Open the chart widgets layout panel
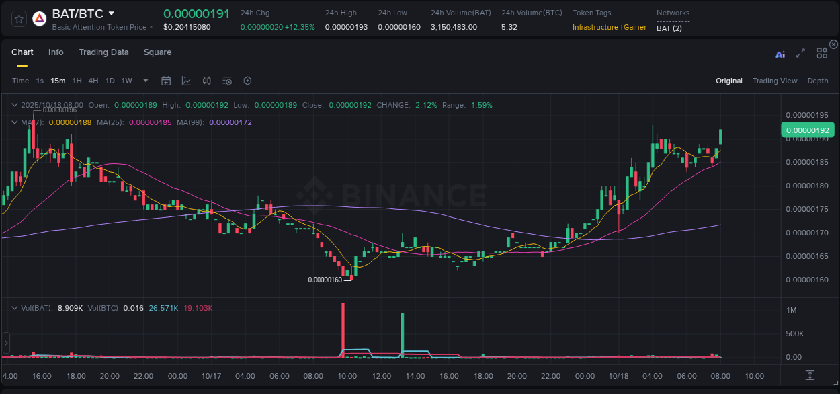840x394 pixels. pyautogui.click(x=821, y=53)
